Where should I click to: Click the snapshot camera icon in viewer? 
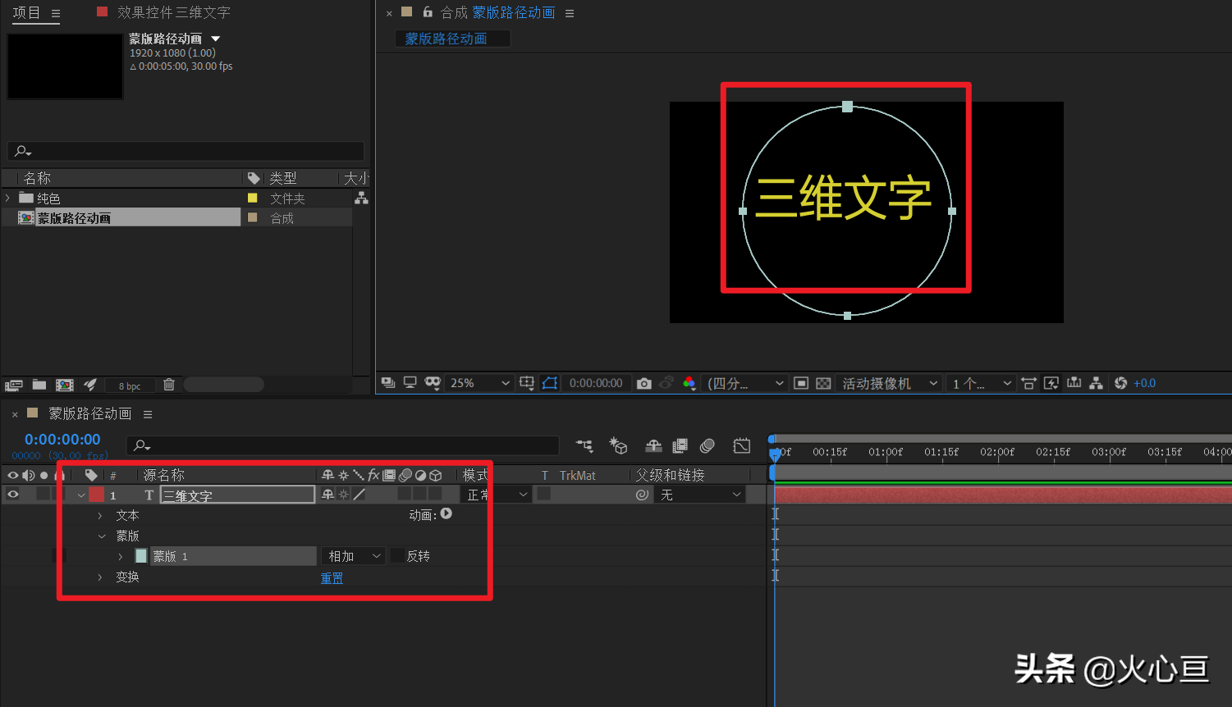(644, 383)
